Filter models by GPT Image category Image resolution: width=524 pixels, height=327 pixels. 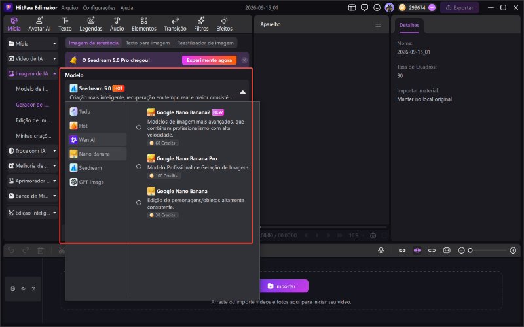click(98, 182)
